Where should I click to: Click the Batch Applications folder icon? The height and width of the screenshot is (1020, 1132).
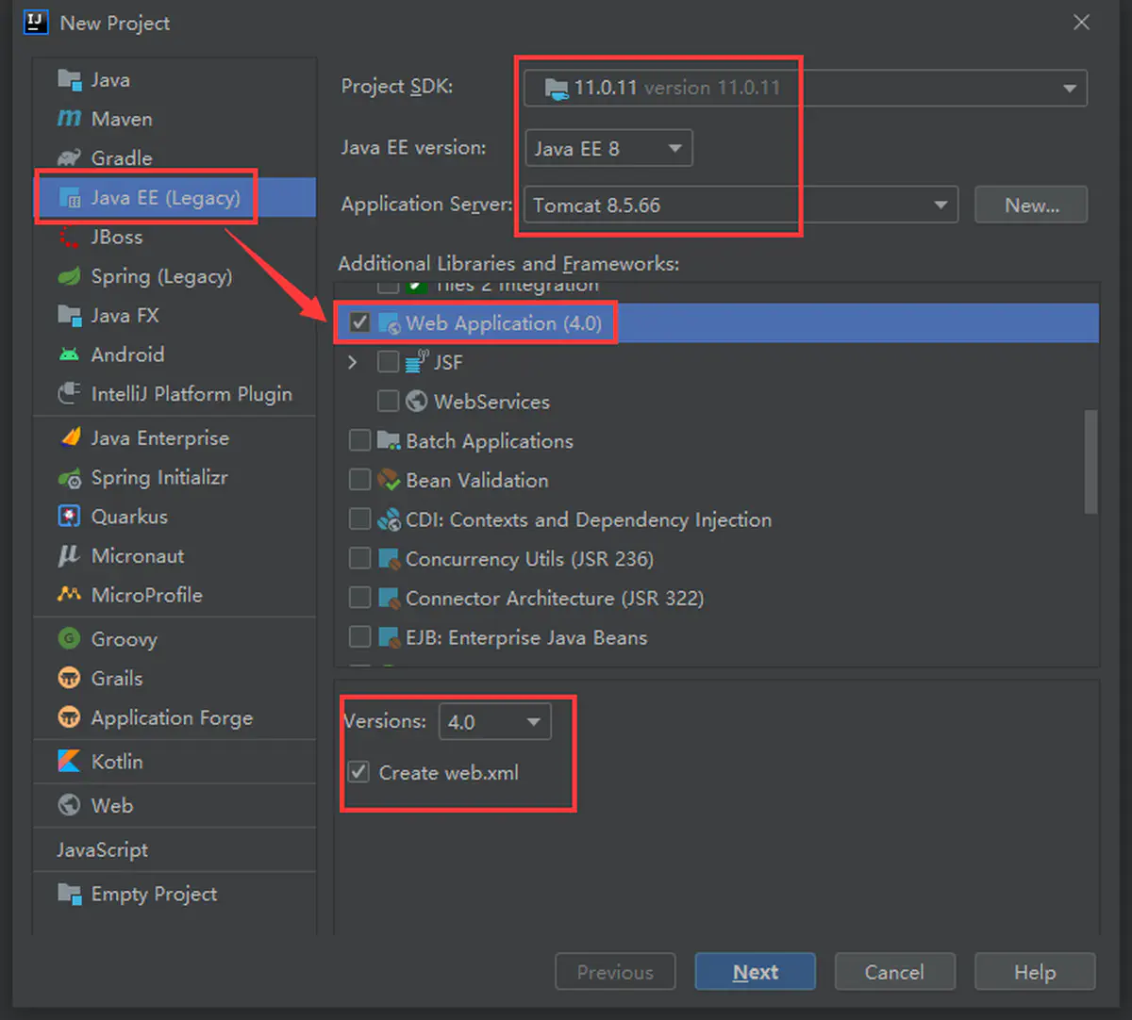389,440
